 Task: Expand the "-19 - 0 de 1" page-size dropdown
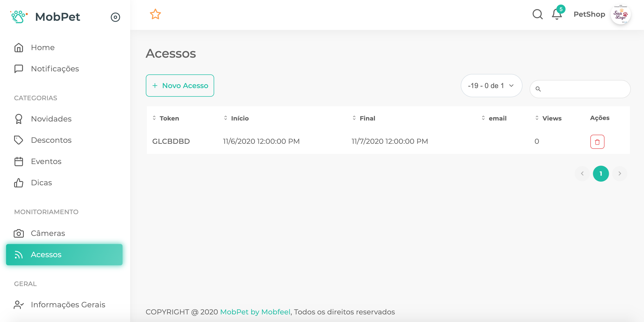click(491, 86)
